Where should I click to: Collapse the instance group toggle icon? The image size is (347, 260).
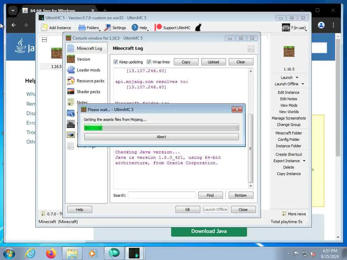44,40
